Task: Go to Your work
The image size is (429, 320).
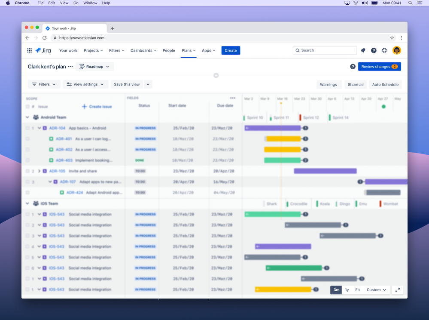Action: pyautogui.click(x=68, y=50)
